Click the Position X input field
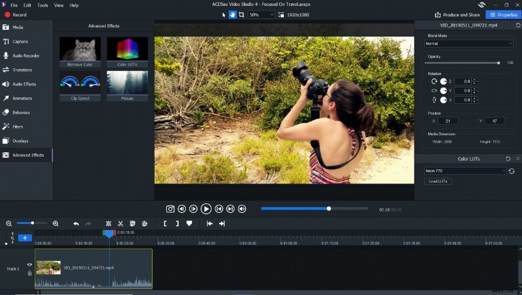Image resolution: width=522 pixels, height=295 pixels. point(448,121)
